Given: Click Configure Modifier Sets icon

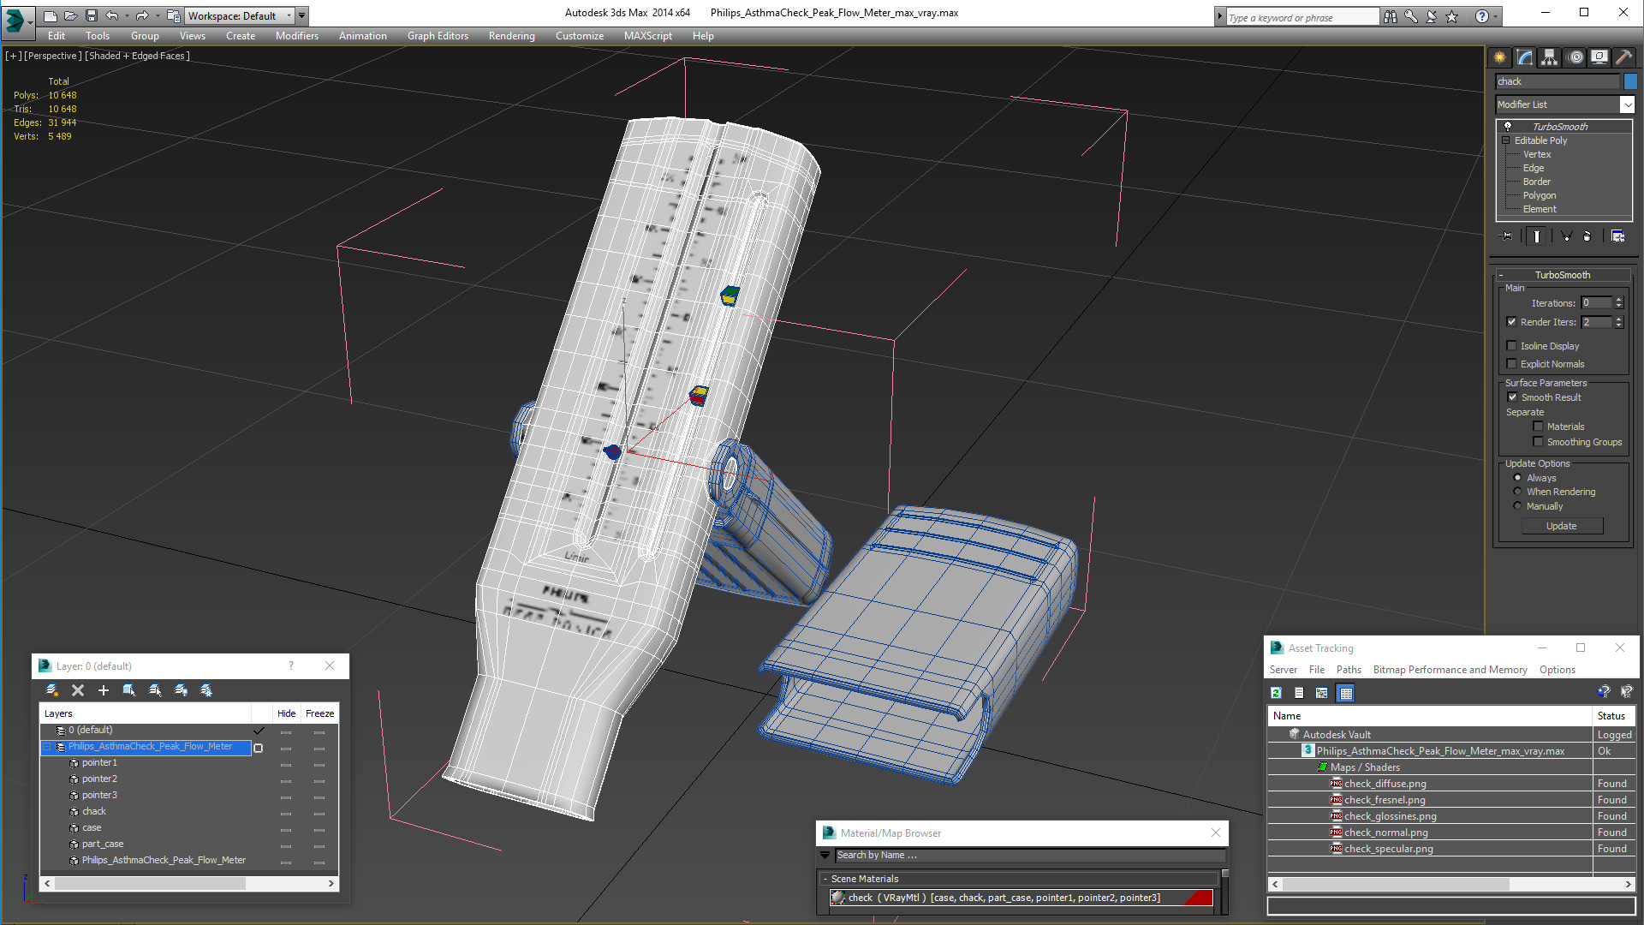Looking at the screenshot, I should pos(1617,236).
